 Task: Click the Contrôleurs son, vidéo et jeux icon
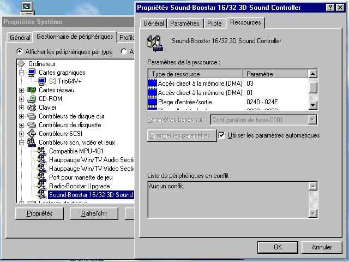32,142
